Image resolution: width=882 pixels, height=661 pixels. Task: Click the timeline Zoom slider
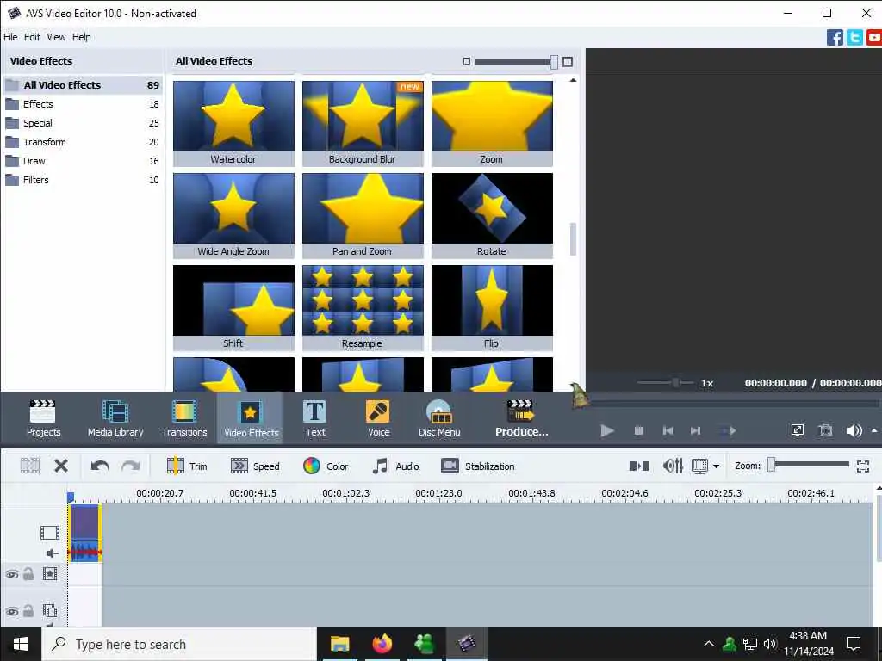point(809,464)
